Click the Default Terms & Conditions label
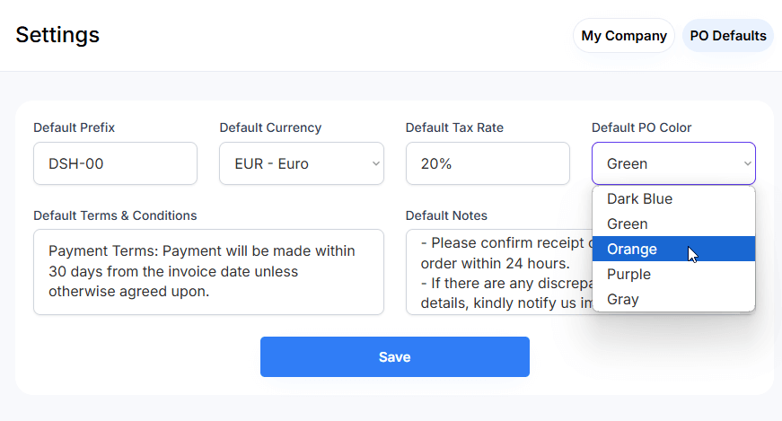 pyautogui.click(x=115, y=215)
